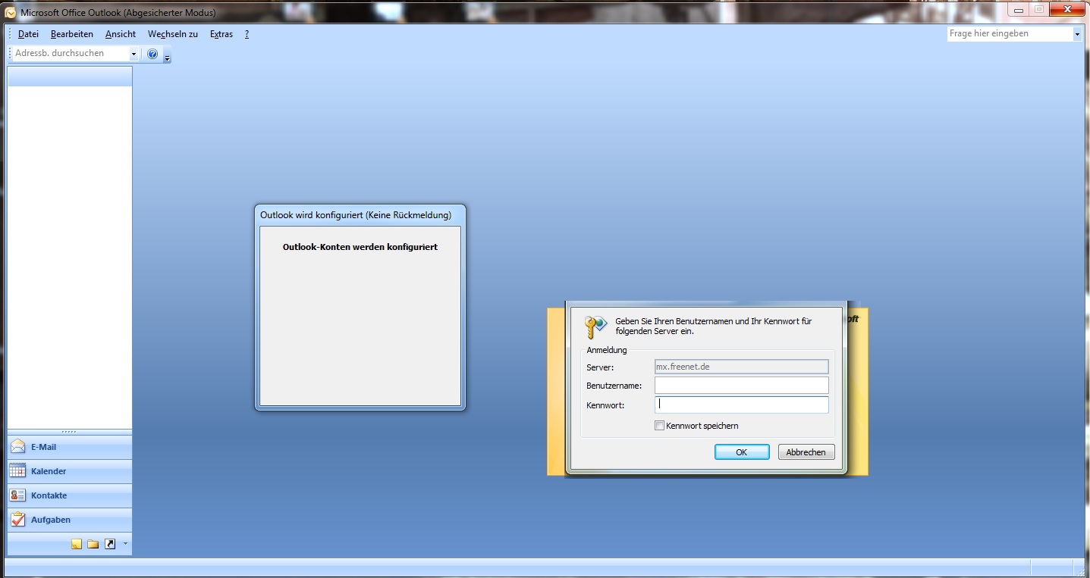
Task: Confirm the login with OK
Action: [741, 452]
